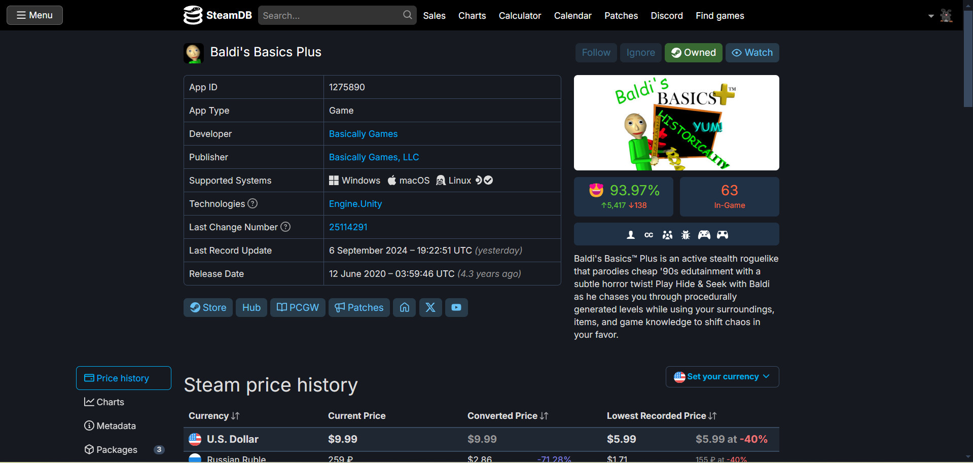The height and width of the screenshot is (463, 973).
Task: Click the Last Change Number help icon
Action: 285,227
